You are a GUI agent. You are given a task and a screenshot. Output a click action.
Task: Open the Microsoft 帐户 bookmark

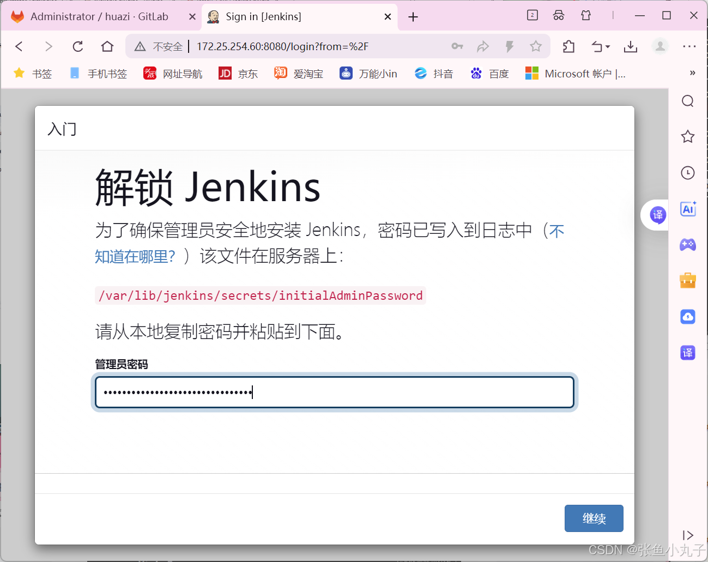click(576, 74)
